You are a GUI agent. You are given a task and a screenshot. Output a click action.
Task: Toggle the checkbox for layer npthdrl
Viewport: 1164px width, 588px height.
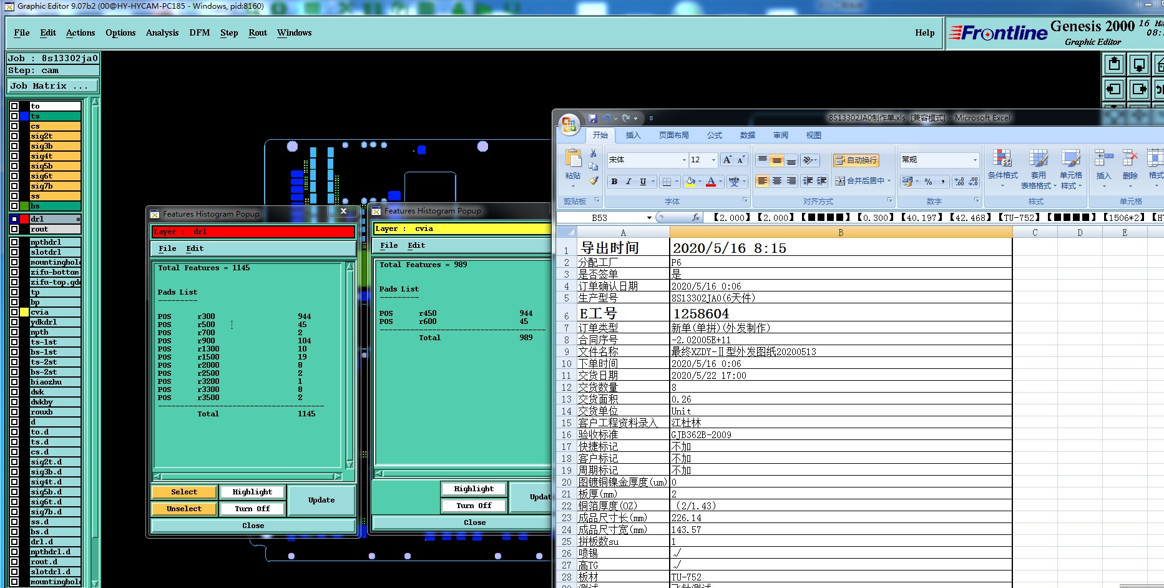[14, 242]
